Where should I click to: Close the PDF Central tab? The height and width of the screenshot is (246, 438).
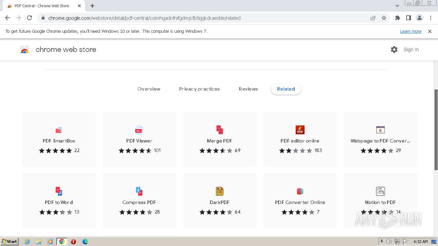click(x=79, y=6)
